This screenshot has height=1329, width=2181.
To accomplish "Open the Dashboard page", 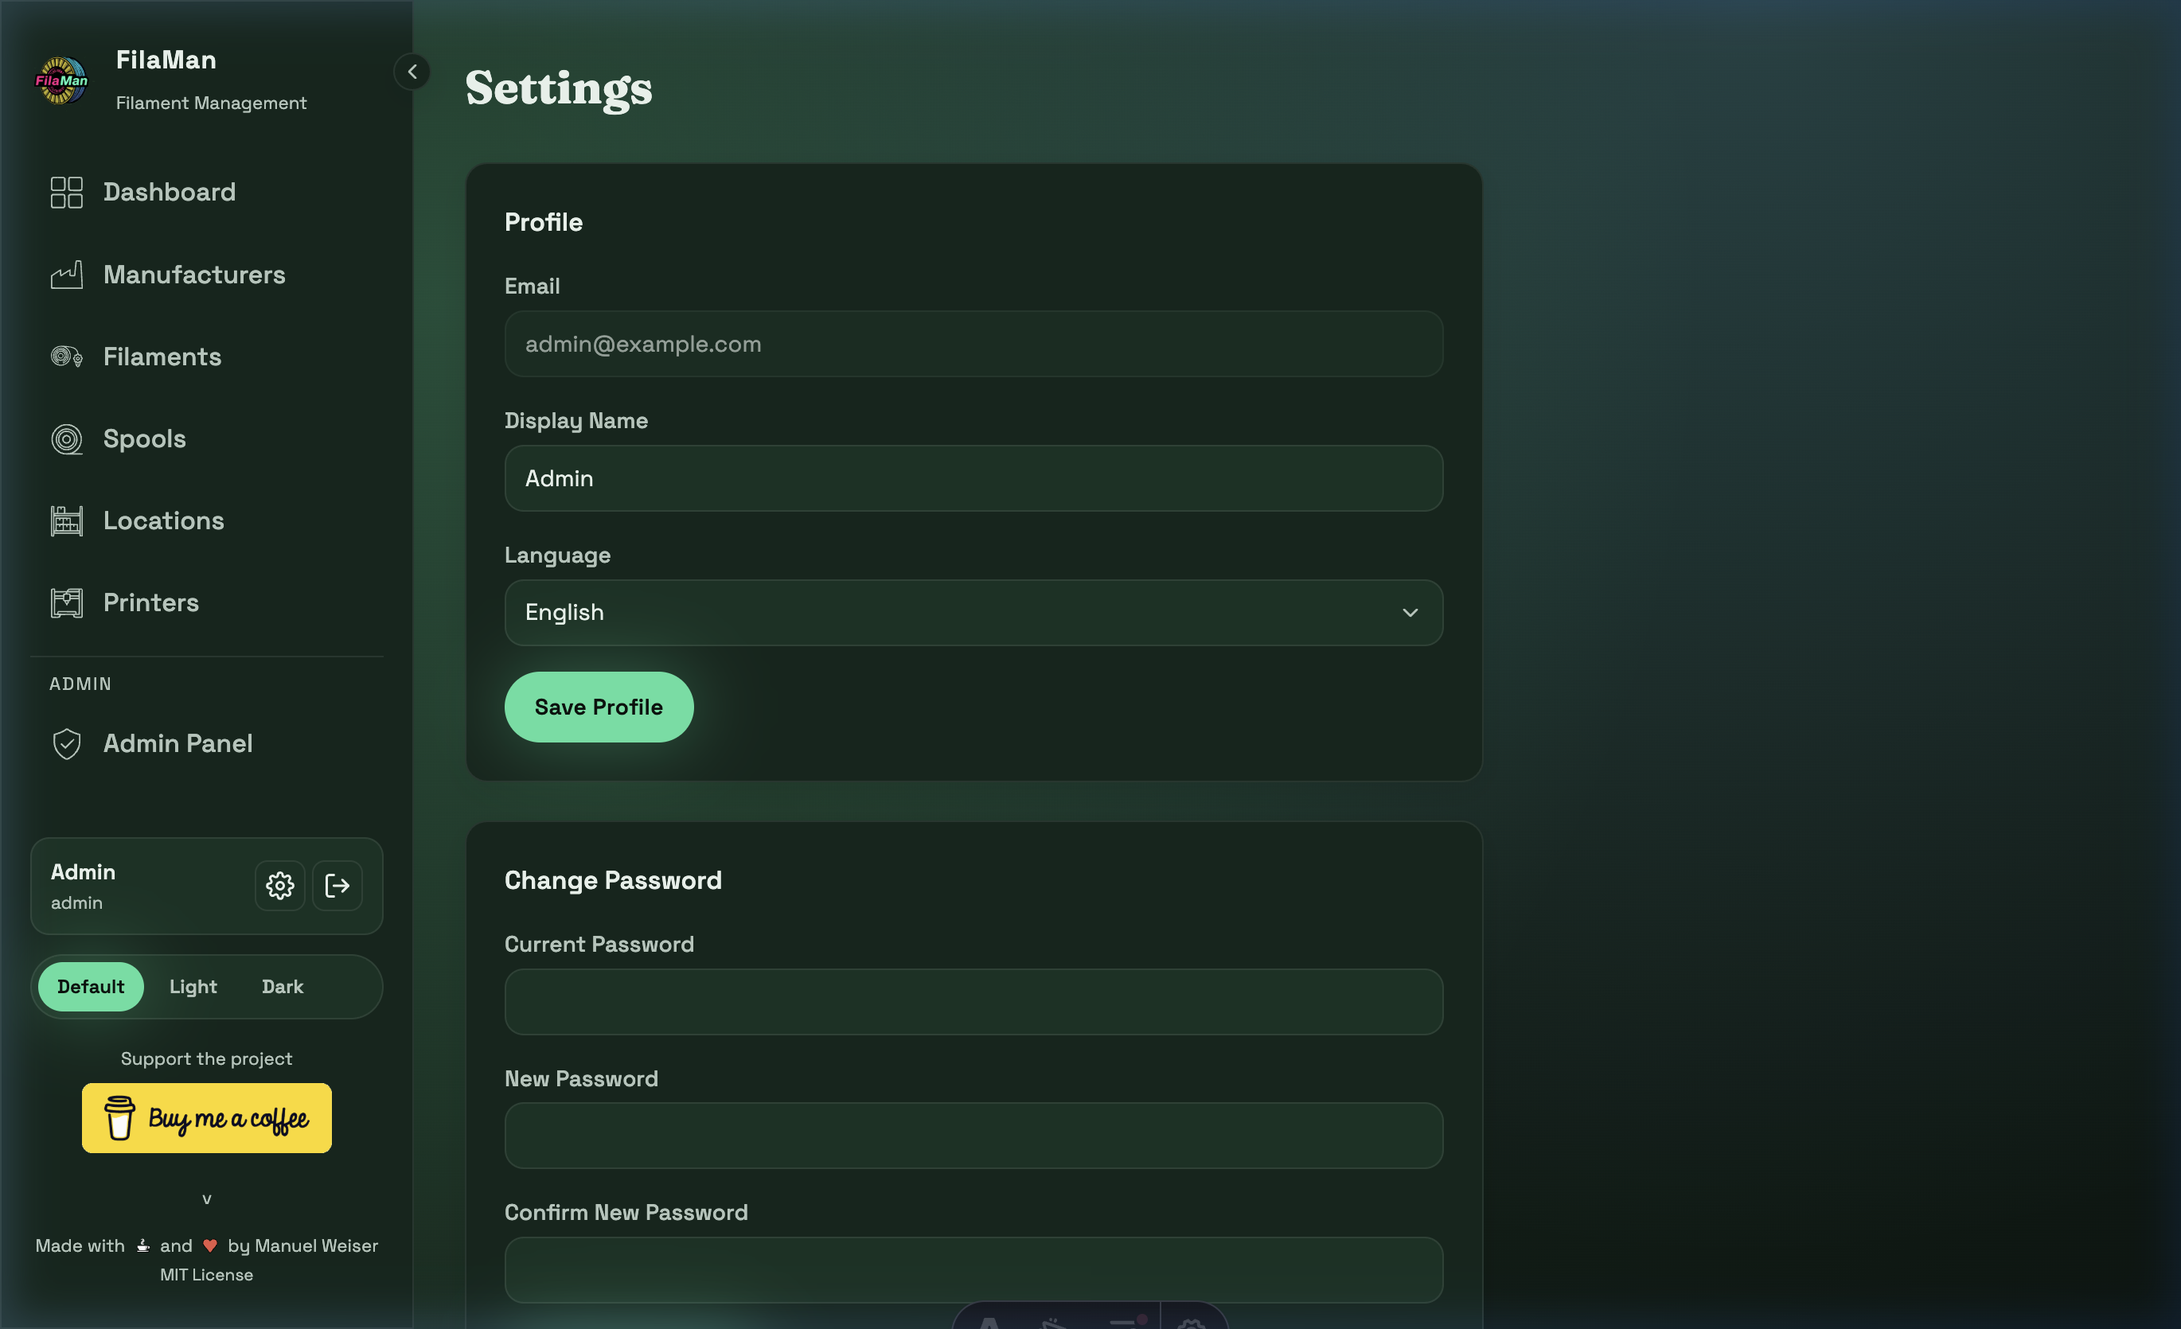I will point(169,192).
